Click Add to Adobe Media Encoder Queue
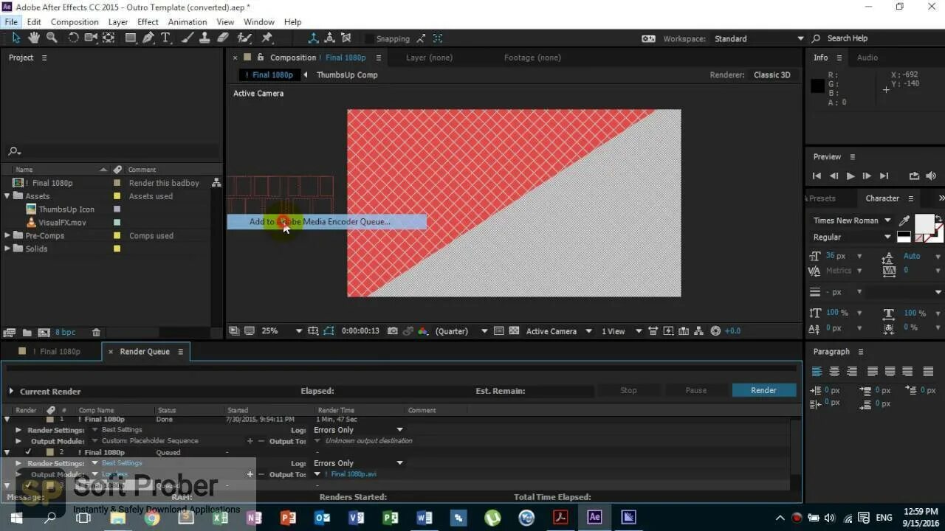Image resolution: width=945 pixels, height=531 pixels. tap(326, 221)
